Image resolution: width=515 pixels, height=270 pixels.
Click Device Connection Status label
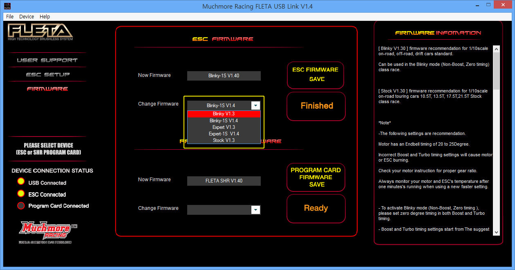pos(52,171)
